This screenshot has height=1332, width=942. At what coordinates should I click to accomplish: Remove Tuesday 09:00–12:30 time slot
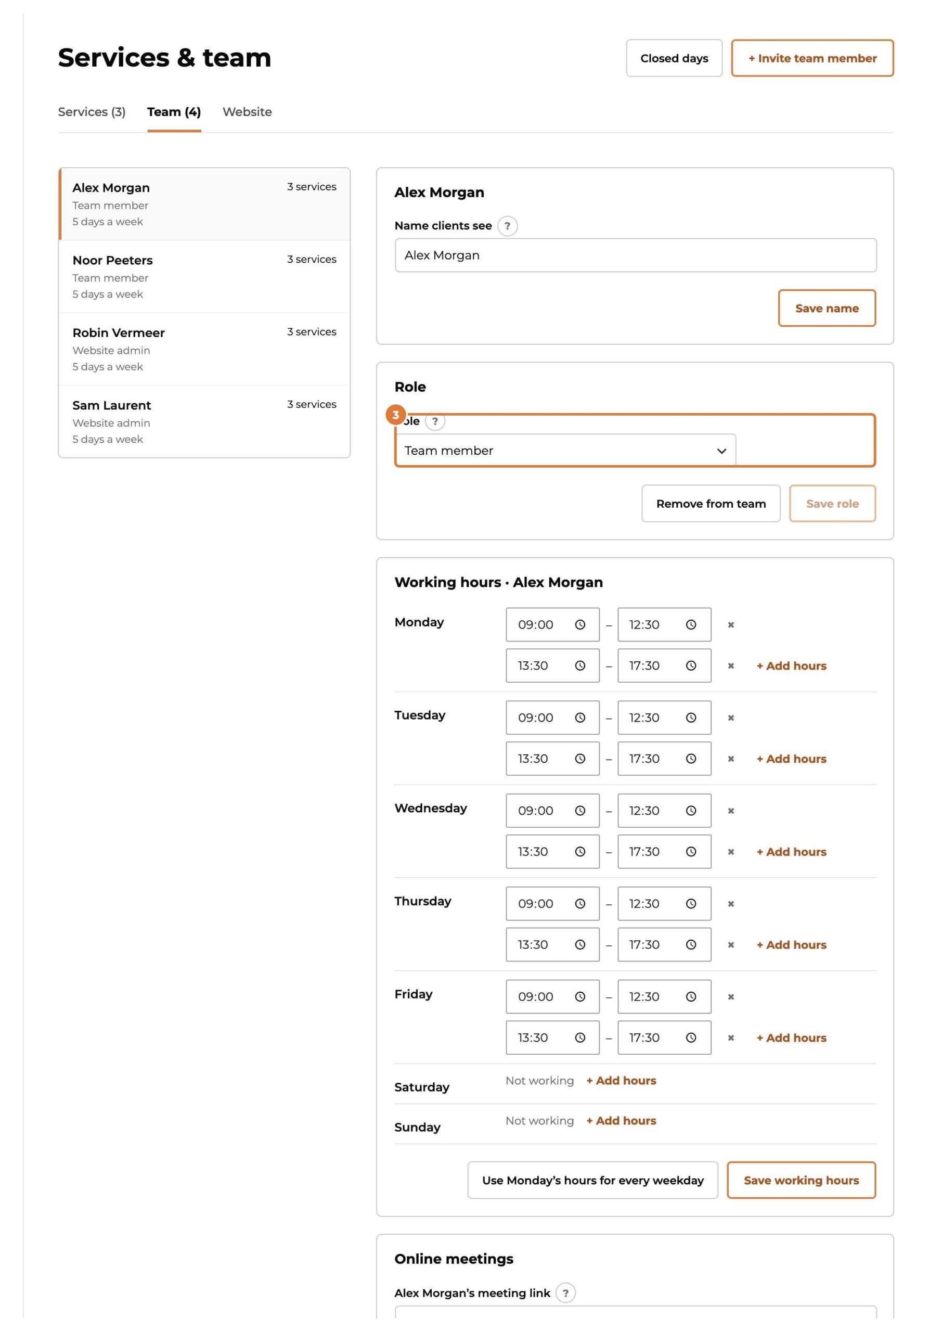point(731,718)
